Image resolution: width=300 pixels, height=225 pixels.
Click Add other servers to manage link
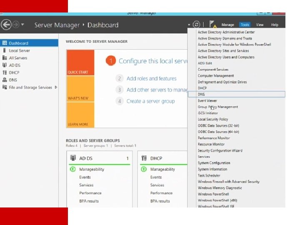pyautogui.click(x=157, y=90)
